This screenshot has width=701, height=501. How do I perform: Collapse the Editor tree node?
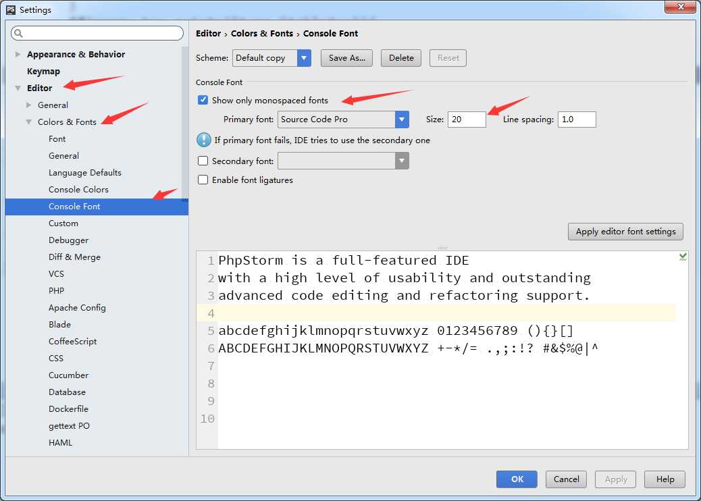18,88
